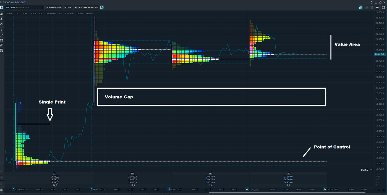Click the mouse trading icon
Image resolution: width=387 pixels, height=195 pixels.
pos(372,7)
